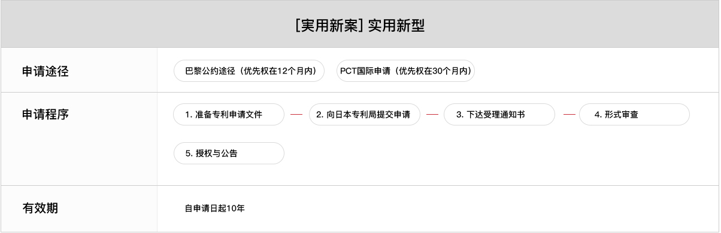Choose the PCT国际申请 route pill
The width and height of the screenshot is (721, 233).
(x=405, y=70)
